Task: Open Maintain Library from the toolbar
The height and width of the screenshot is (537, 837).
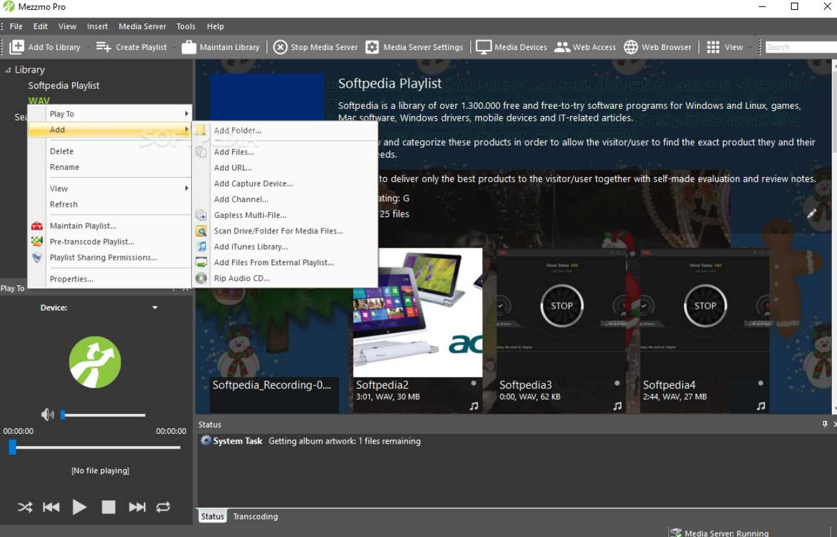Action: pyautogui.click(x=220, y=47)
